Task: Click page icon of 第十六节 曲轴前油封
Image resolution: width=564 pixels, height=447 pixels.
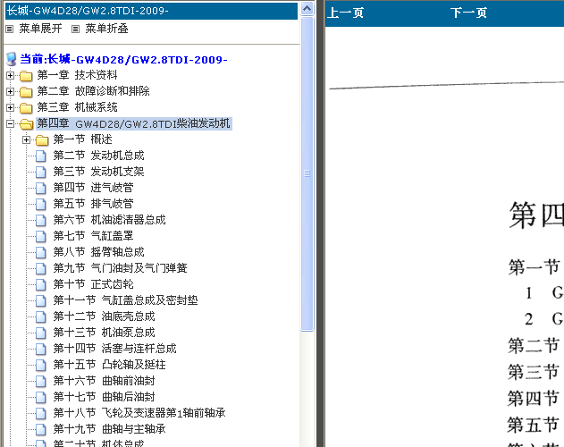Action: [x=41, y=381]
